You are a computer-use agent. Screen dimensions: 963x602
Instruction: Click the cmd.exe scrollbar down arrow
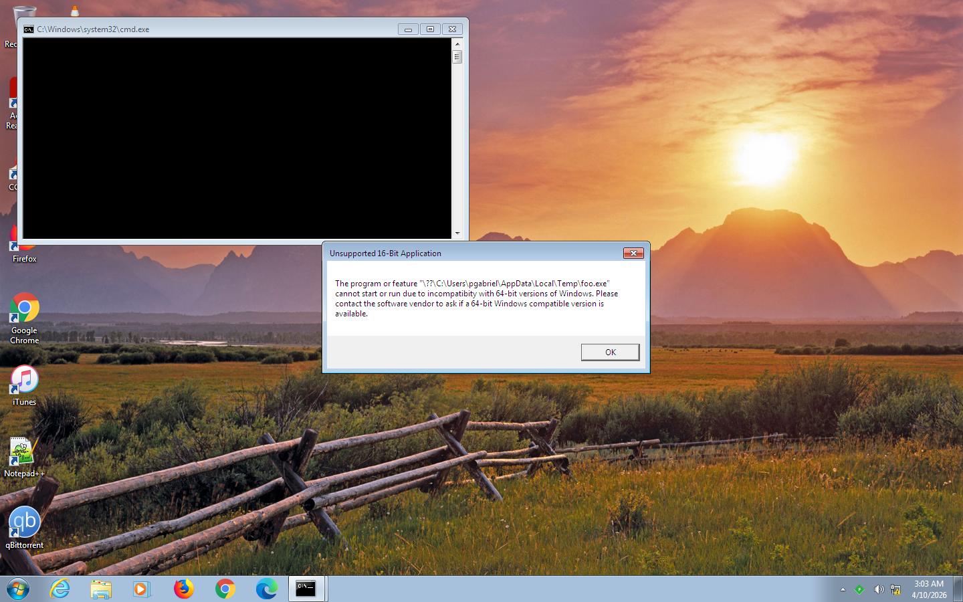tap(457, 233)
